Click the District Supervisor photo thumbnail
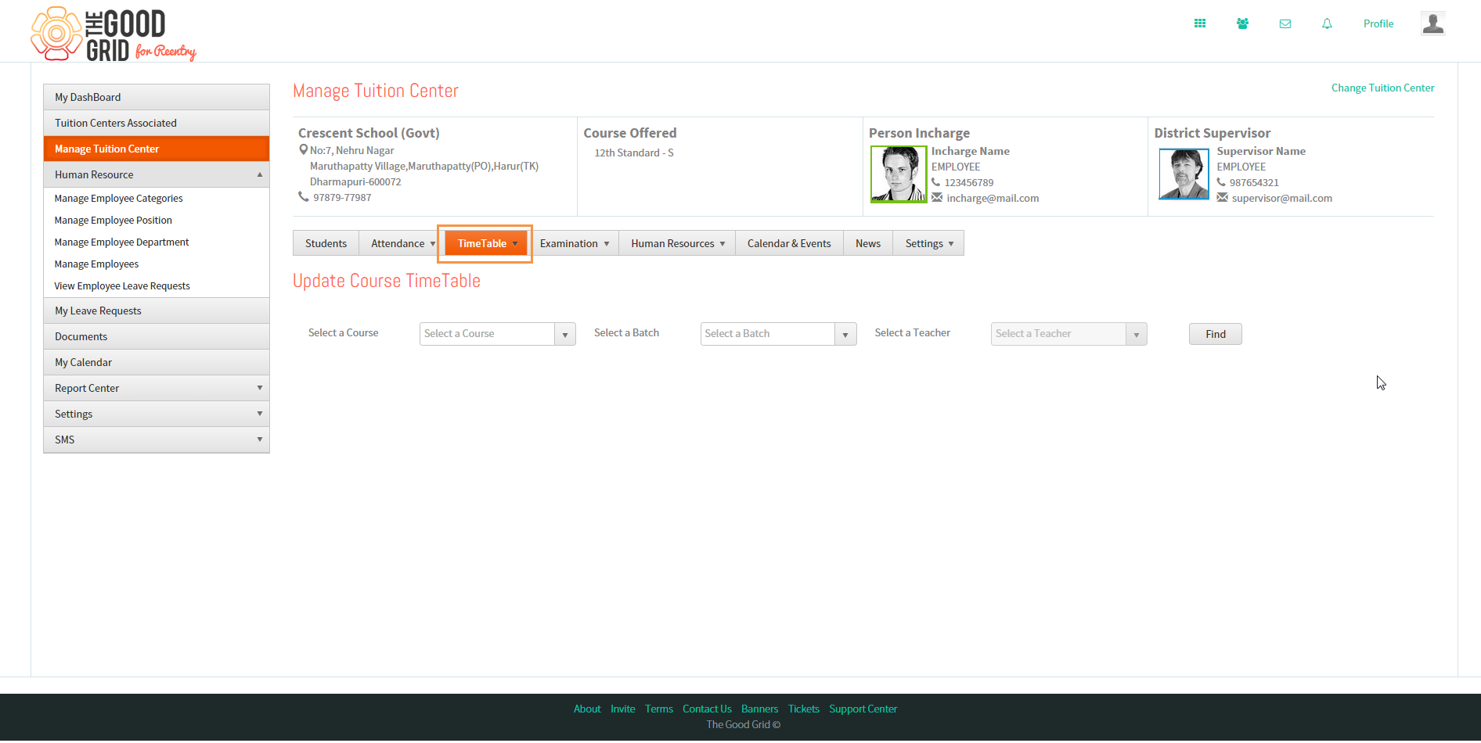1481x743 pixels. [1184, 174]
